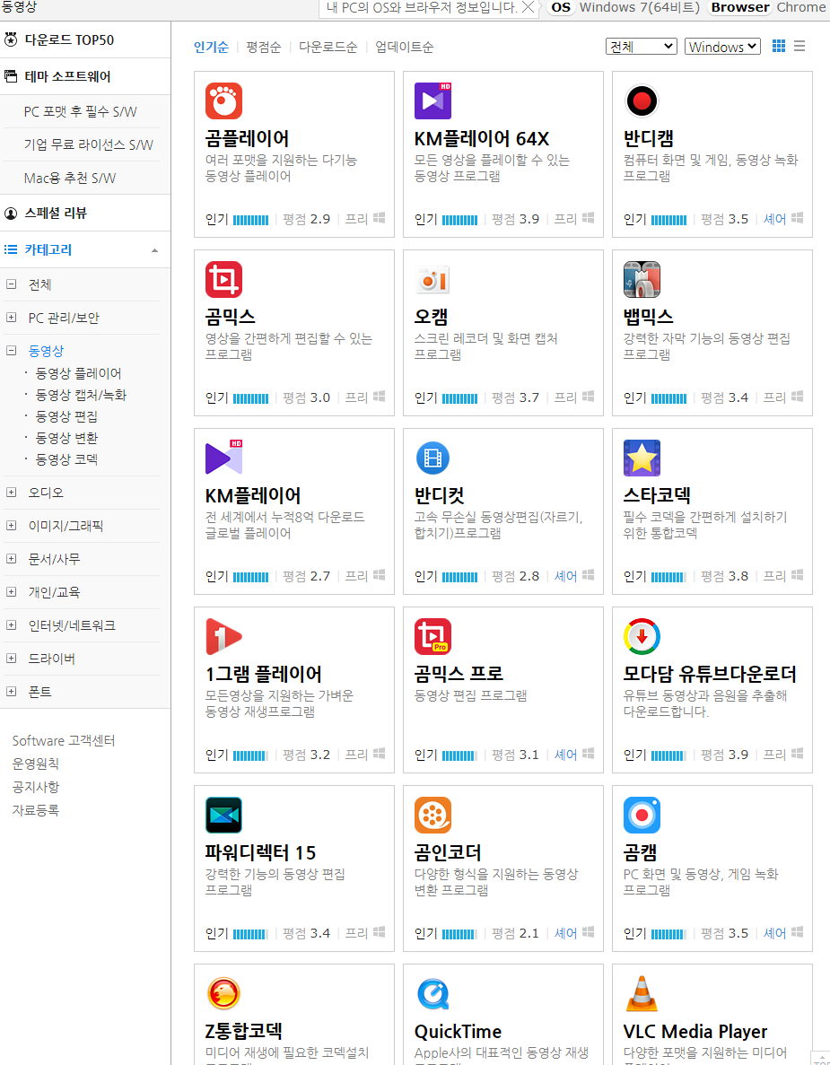This screenshot has width=830, height=1065.
Task: Switch to grid view layout
Action: pos(778,46)
